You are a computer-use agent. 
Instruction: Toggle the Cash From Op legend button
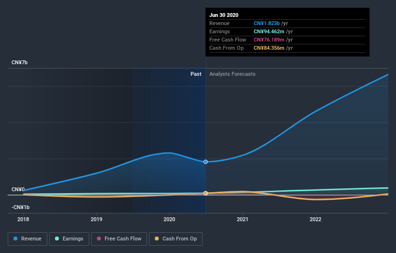pyautogui.click(x=176, y=239)
